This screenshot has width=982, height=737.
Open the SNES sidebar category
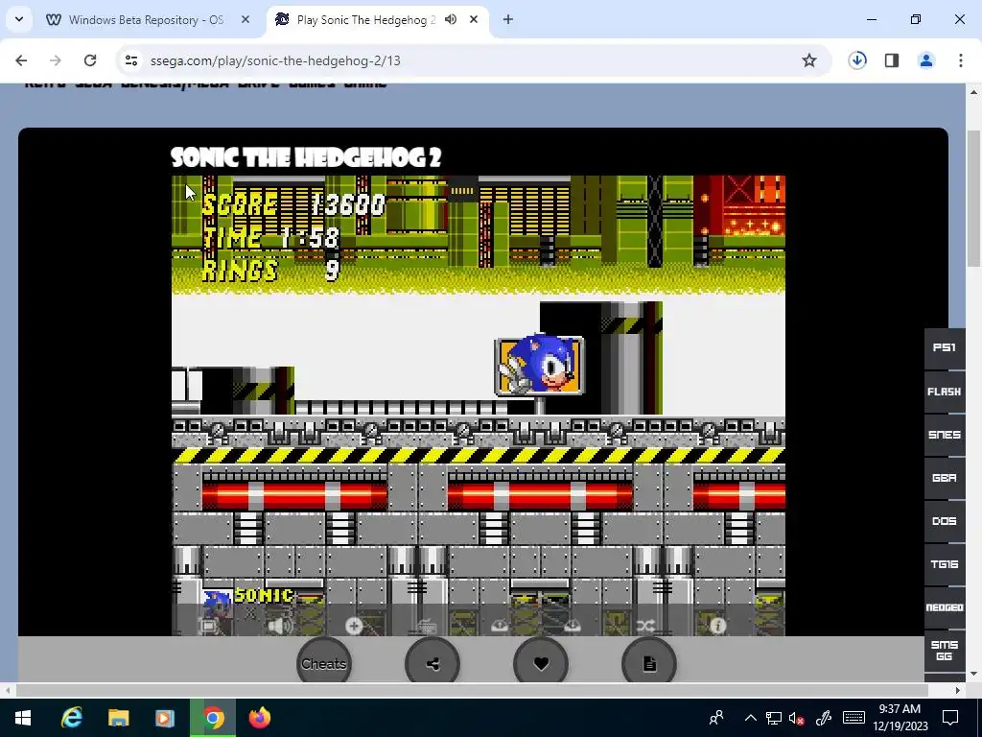tap(945, 435)
